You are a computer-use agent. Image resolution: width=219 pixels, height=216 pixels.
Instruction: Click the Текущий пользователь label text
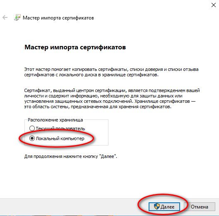point(60,129)
